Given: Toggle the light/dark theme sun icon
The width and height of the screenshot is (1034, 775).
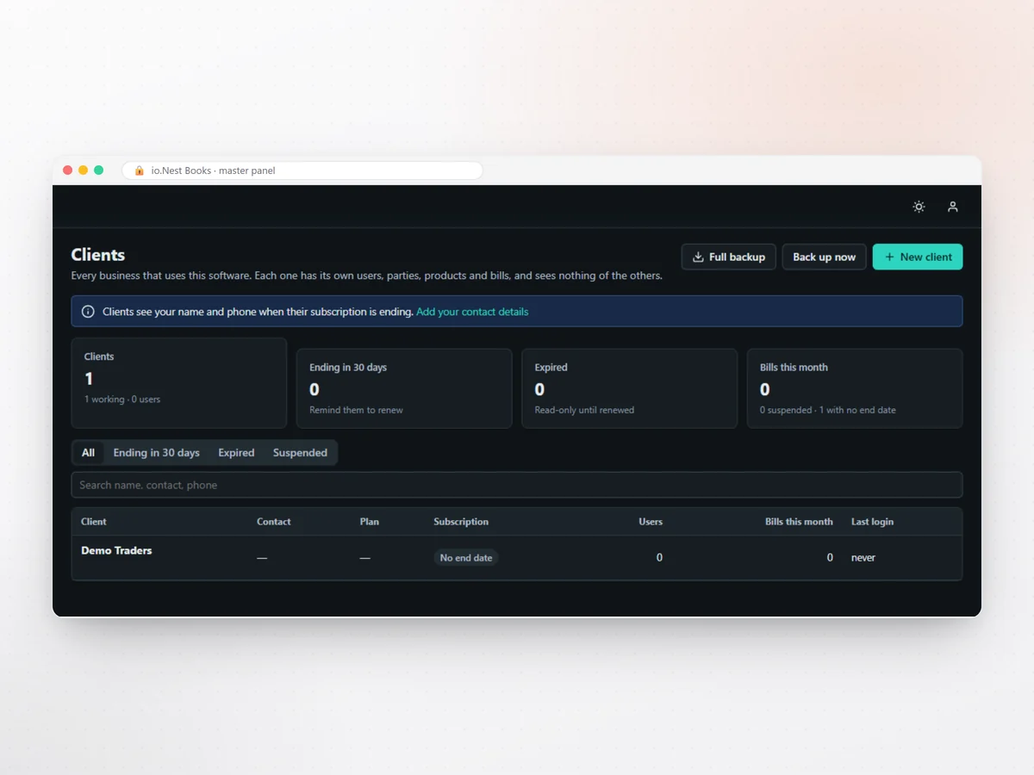Looking at the screenshot, I should point(919,207).
